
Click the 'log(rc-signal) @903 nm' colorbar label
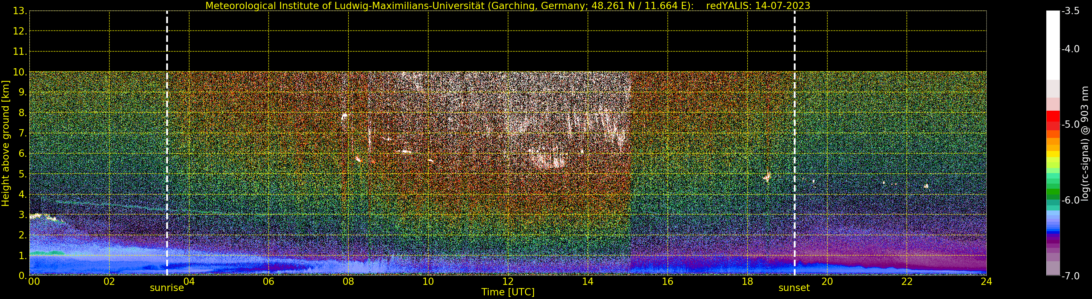point(1085,143)
